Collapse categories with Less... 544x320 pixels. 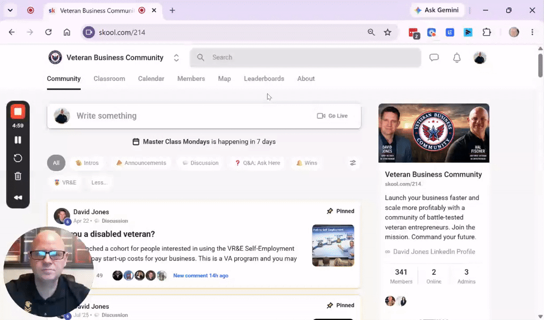[x=99, y=182]
